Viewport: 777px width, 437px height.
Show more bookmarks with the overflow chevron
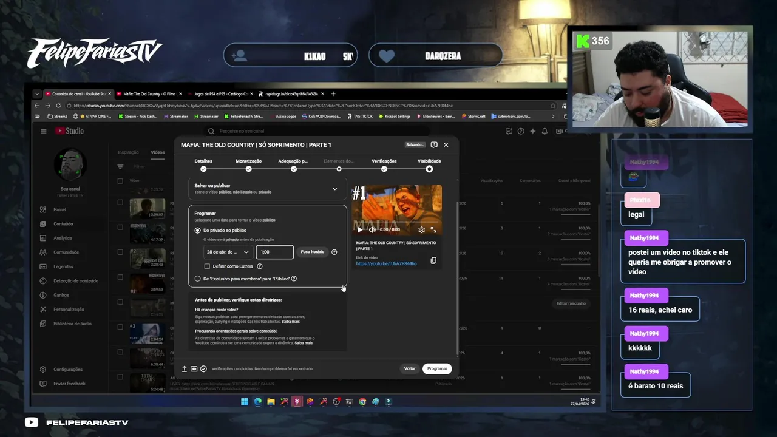552,116
